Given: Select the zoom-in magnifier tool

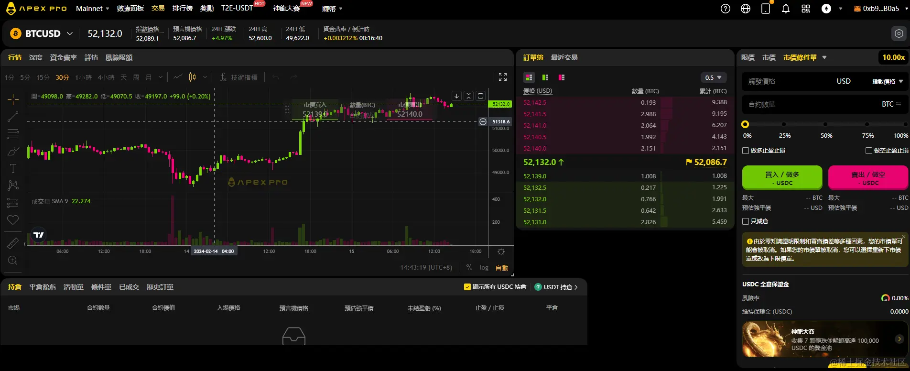Looking at the screenshot, I should [13, 260].
